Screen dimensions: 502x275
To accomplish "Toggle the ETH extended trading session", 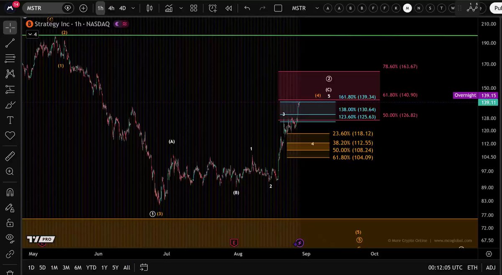I will click(472, 267).
